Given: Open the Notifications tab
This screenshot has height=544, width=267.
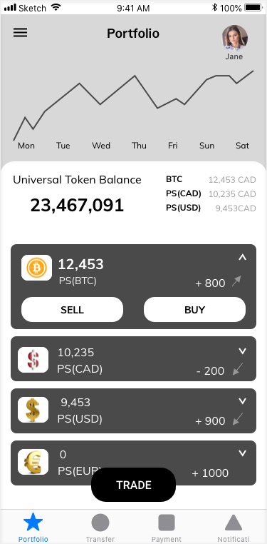Looking at the screenshot, I should point(234,528).
